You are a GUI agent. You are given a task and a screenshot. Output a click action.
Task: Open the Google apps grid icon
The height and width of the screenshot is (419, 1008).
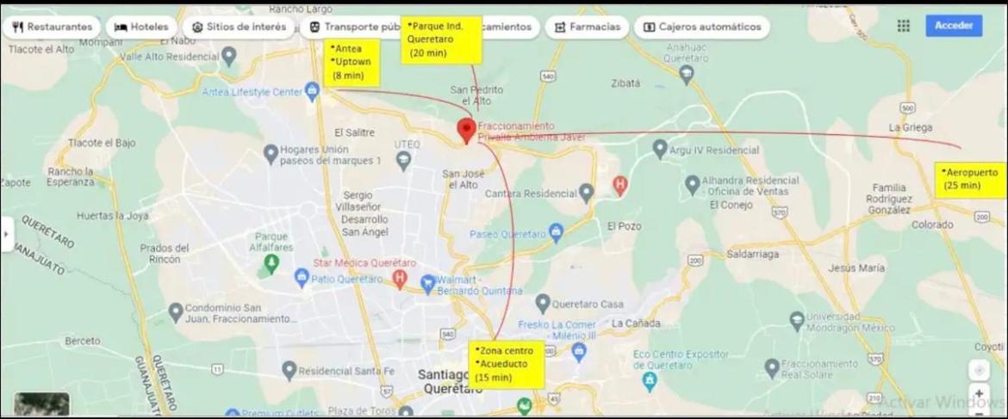point(903,26)
